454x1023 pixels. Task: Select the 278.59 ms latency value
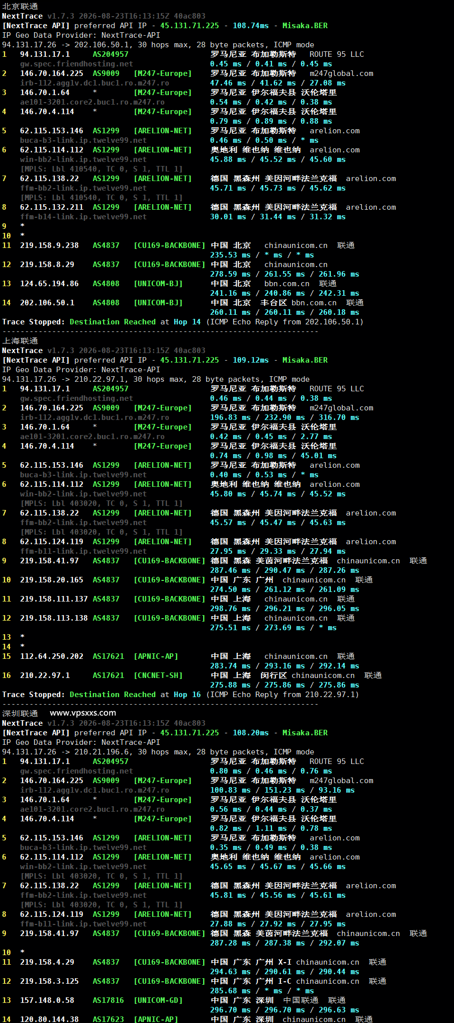(x=230, y=274)
